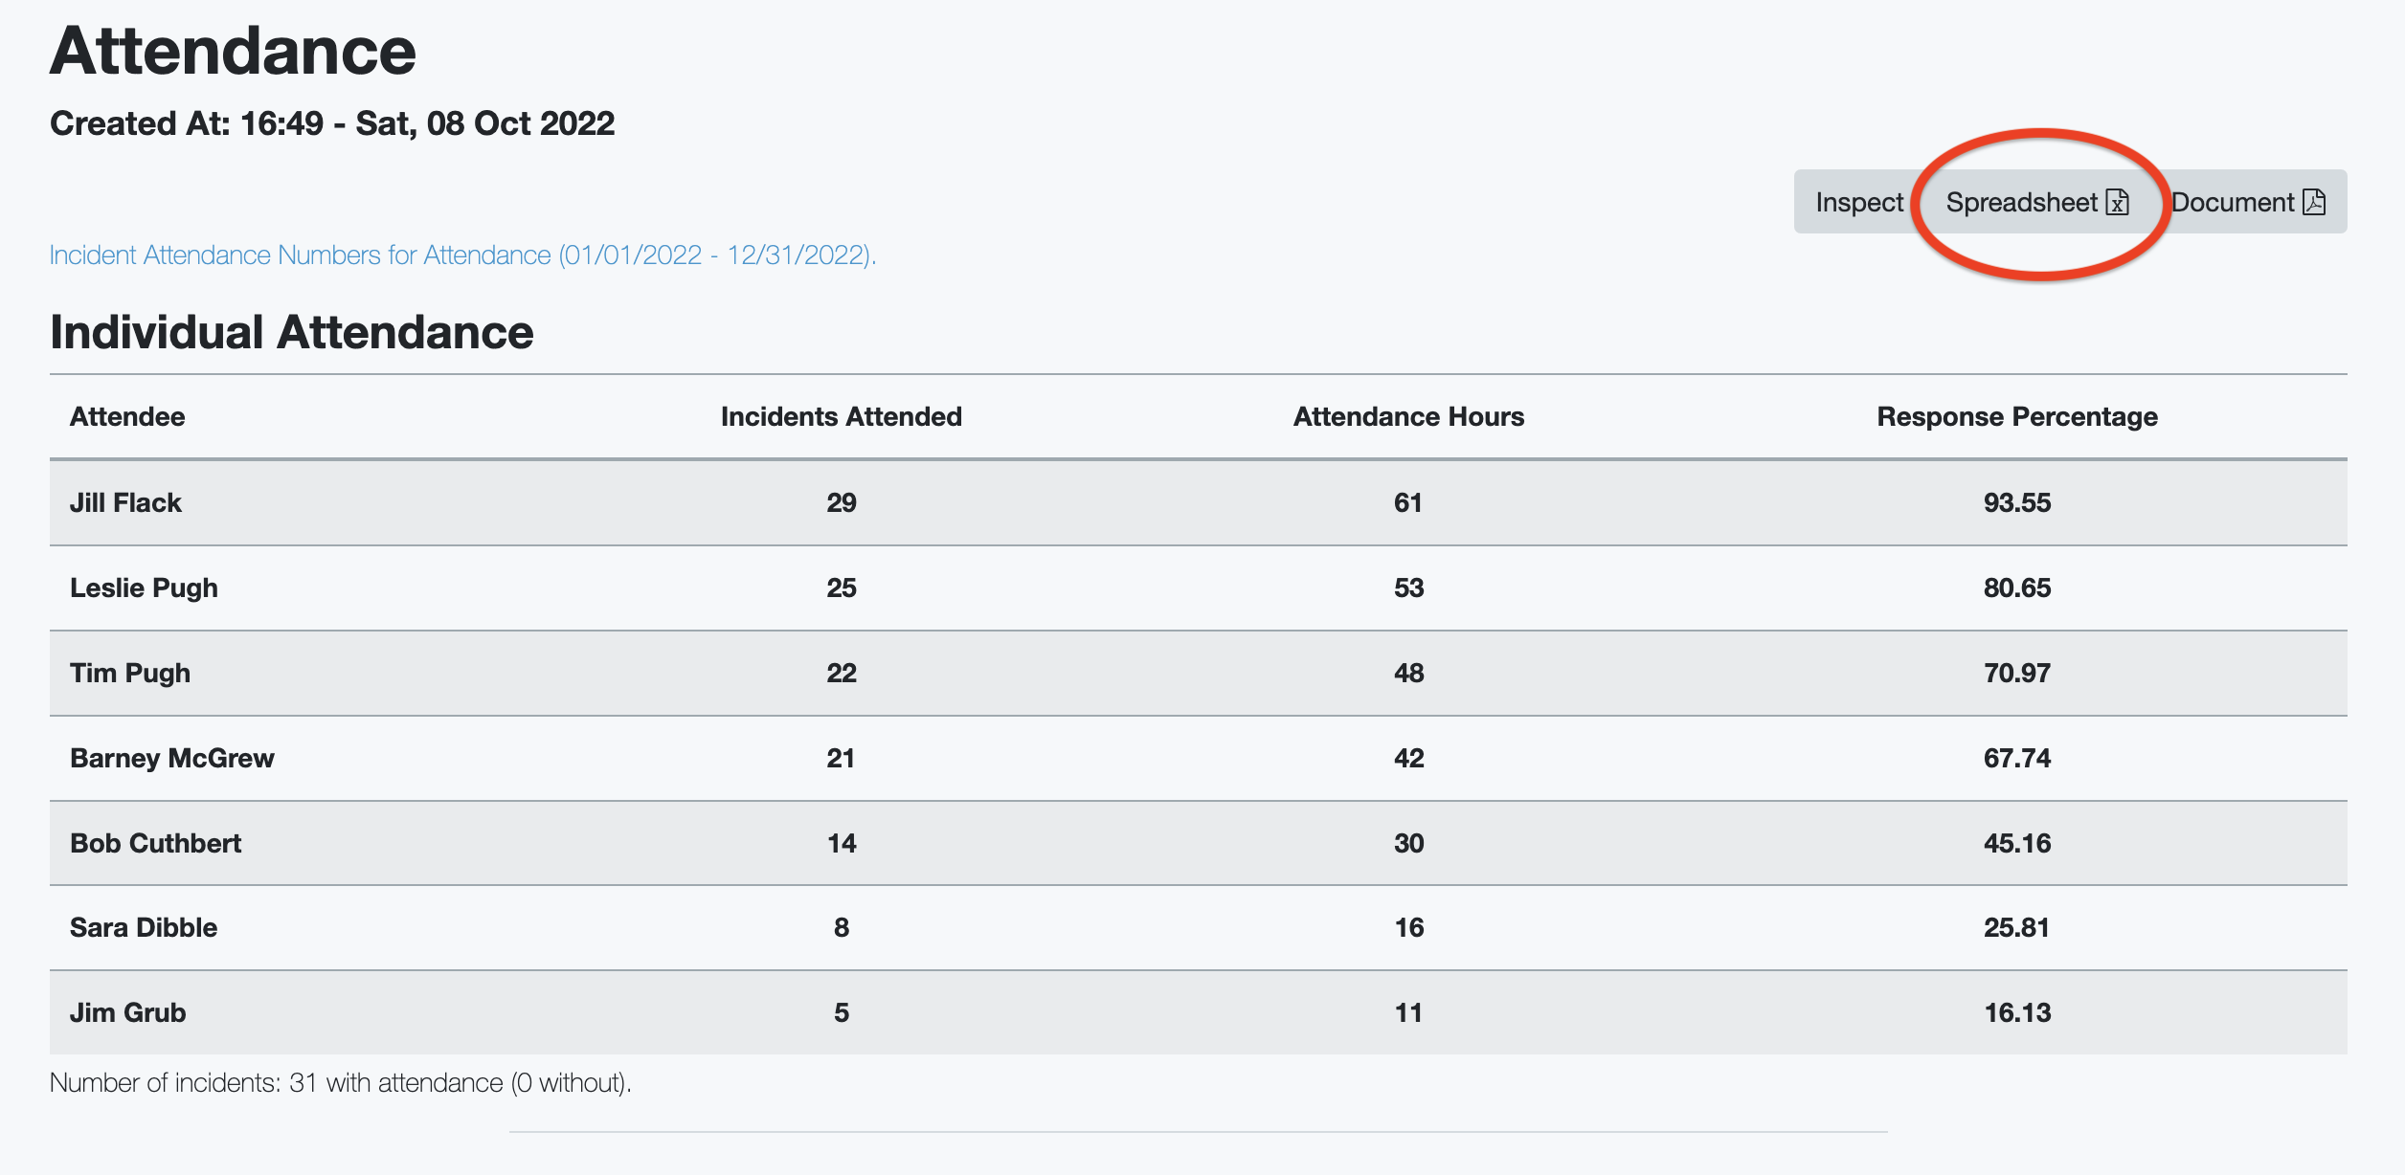The image size is (2405, 1175).
Task: Export report via Spreadsheet button text
Action: tap(2021, 203)
